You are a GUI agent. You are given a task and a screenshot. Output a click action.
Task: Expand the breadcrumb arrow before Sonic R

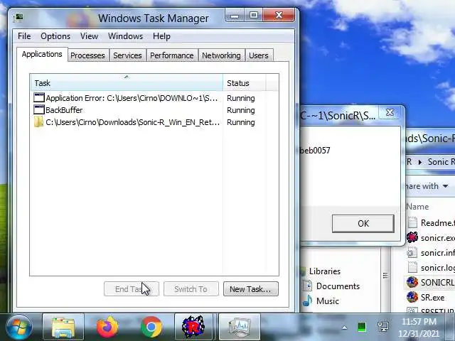[x=420, y=162]
